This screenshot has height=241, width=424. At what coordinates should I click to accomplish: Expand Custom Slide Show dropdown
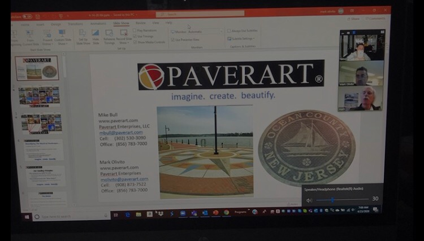pos(62,37)
